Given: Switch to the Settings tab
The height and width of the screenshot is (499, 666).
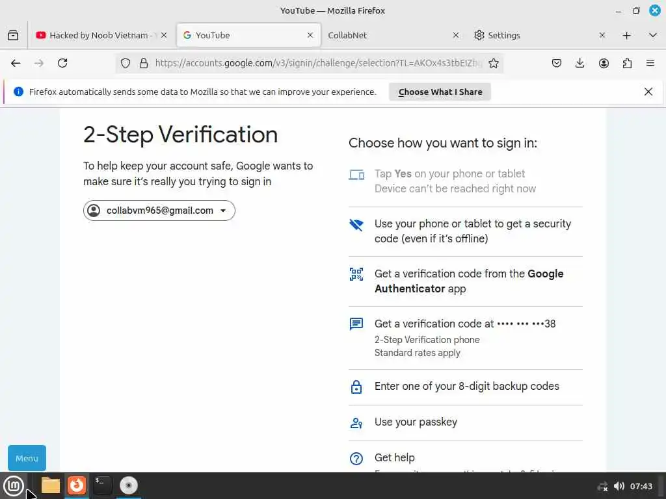Looking at the screenshot, I should tap(539, 35).
